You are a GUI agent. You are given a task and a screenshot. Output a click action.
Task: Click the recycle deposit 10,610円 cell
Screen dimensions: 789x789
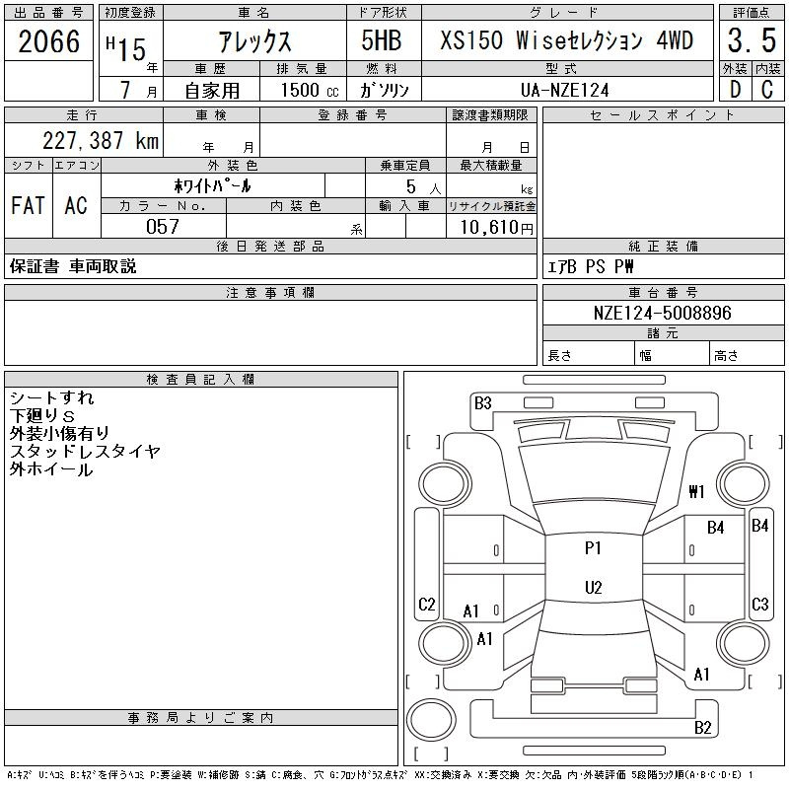coord(491,226)
